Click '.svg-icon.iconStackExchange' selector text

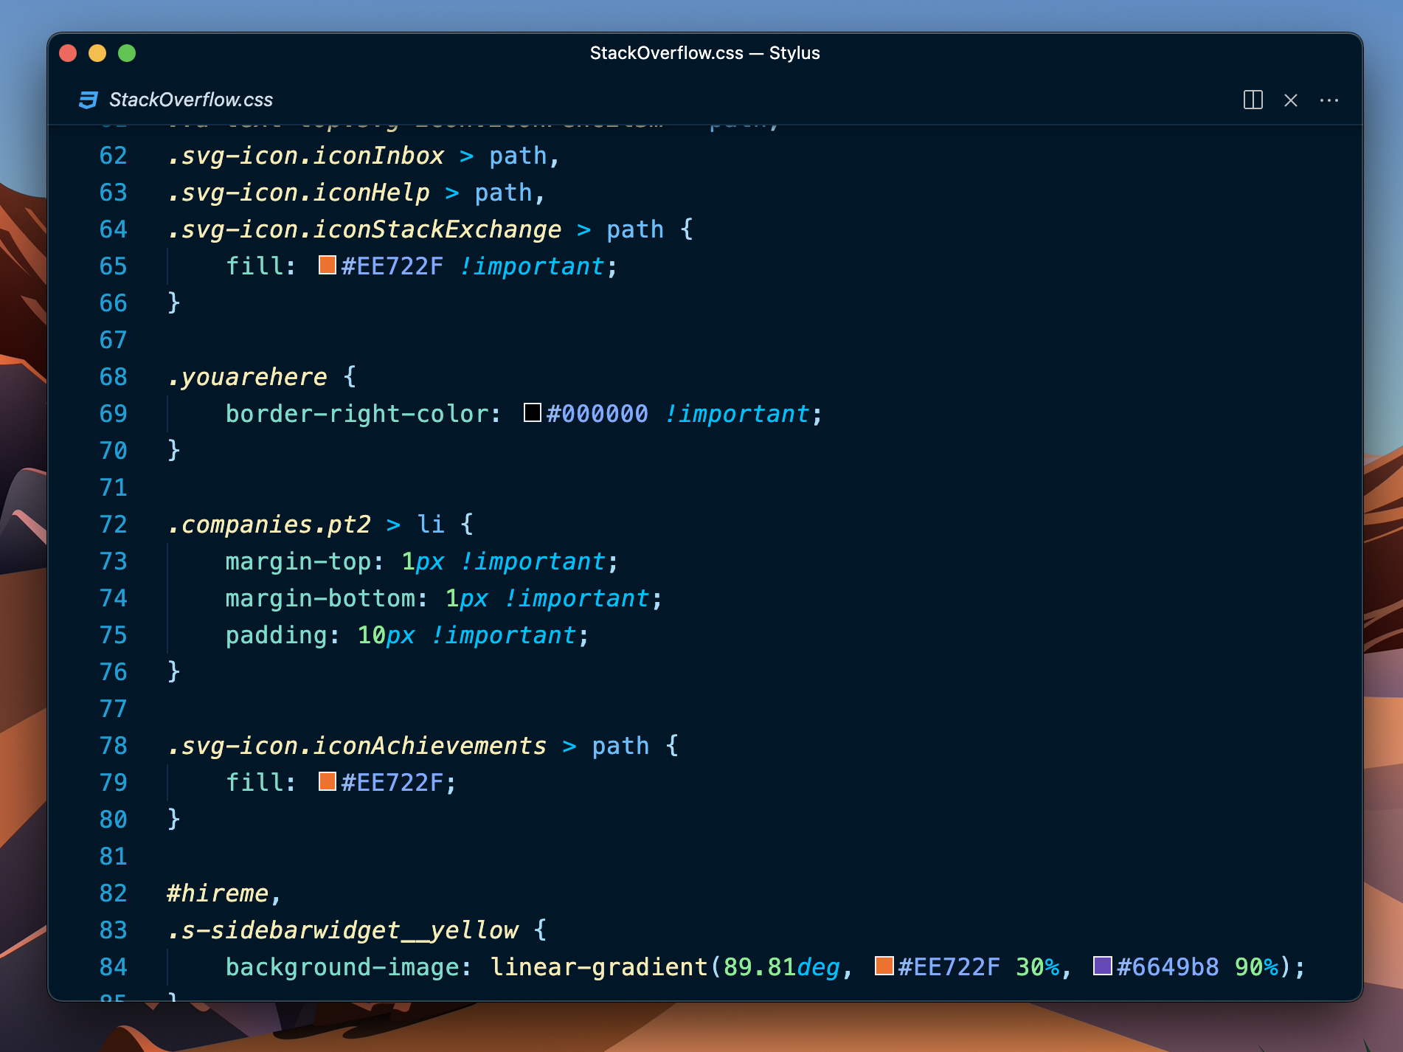point(364,229)
